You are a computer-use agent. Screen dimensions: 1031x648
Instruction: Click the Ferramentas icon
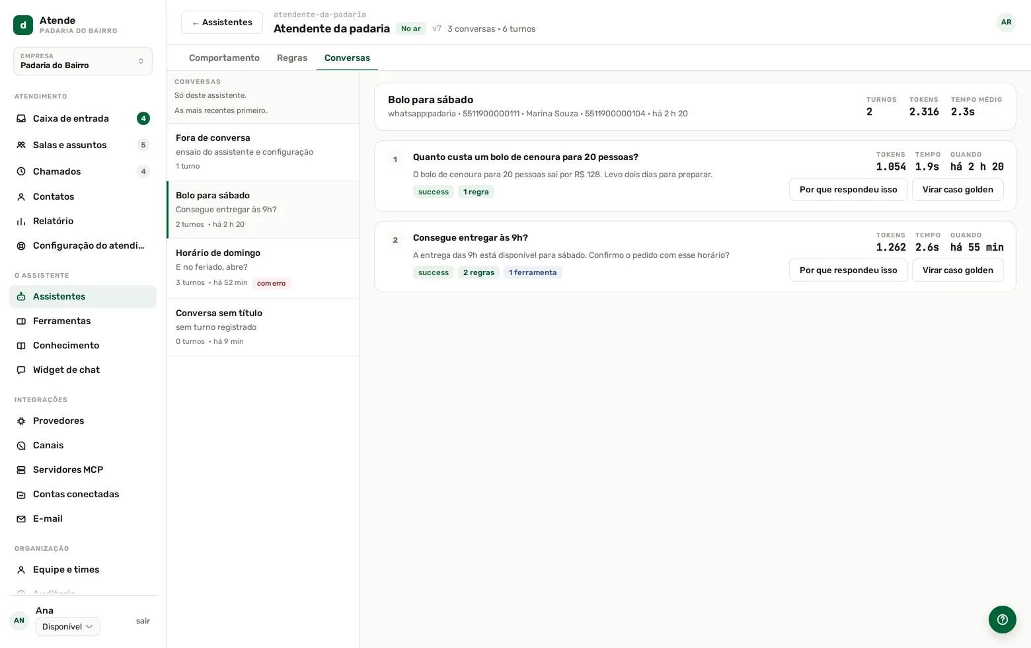click(x=21, y=321)
